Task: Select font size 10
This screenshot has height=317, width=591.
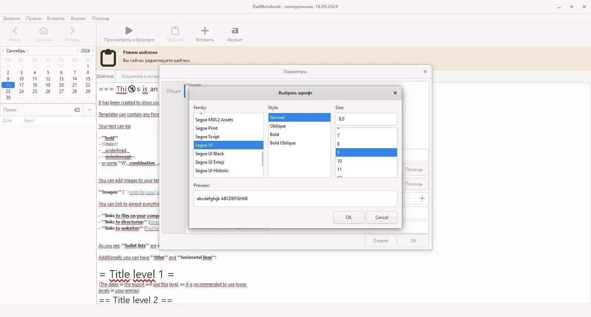Action: click(366, 161)
